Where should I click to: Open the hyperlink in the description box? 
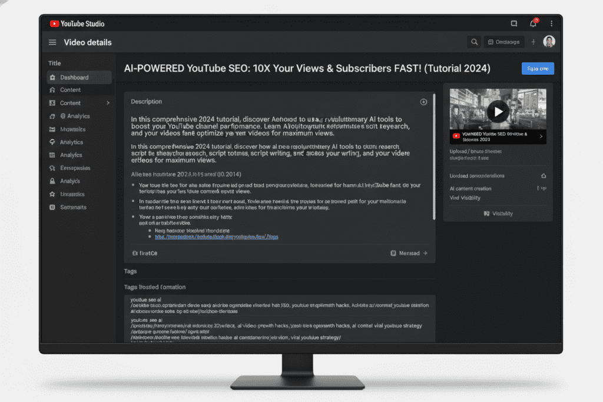[x=217, y=237]
